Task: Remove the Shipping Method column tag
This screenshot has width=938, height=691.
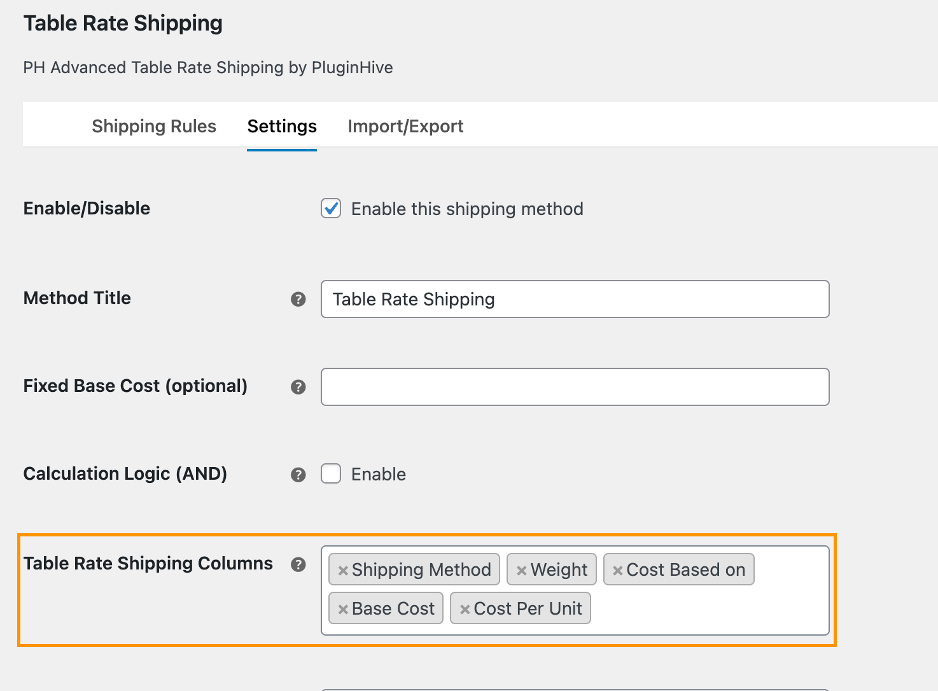Action: click(x=342, y=571)
